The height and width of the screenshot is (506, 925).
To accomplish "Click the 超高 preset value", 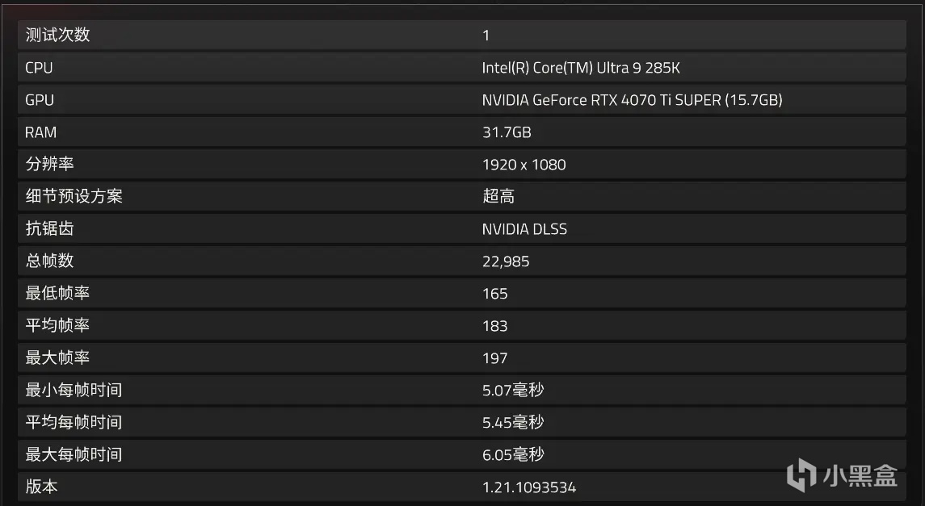I will [498, 196].
